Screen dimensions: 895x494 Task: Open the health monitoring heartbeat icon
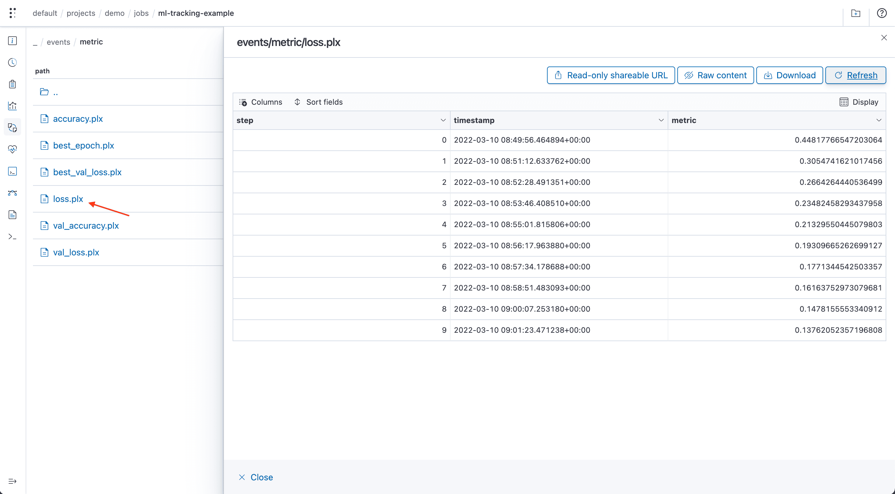12,149
